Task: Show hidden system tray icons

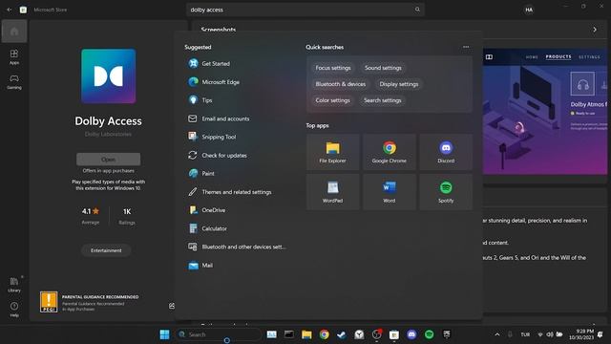Action: tap(497, 334)
